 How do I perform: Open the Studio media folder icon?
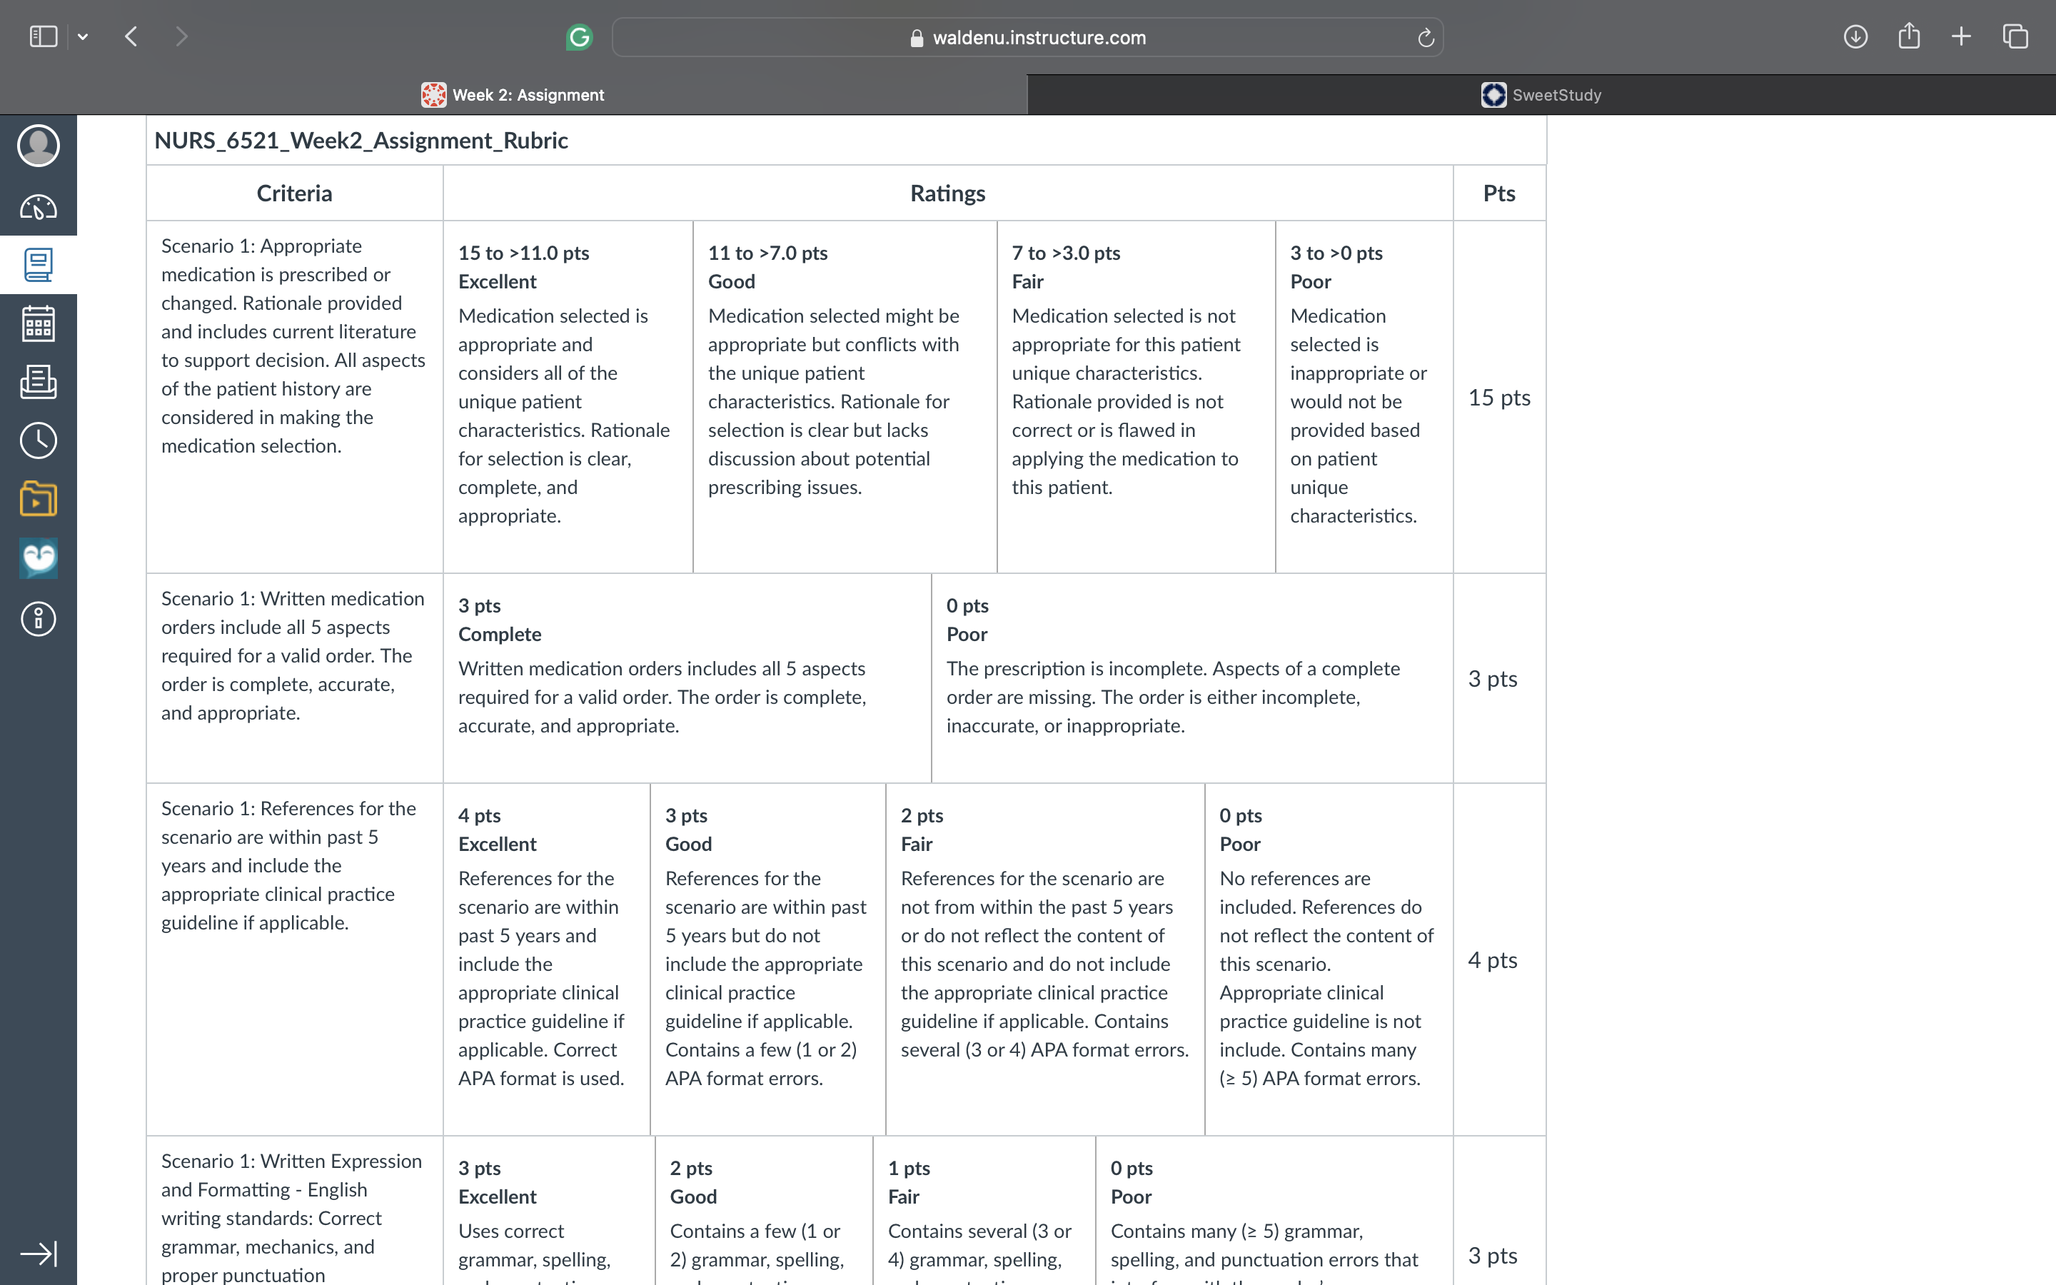point(39,499)
